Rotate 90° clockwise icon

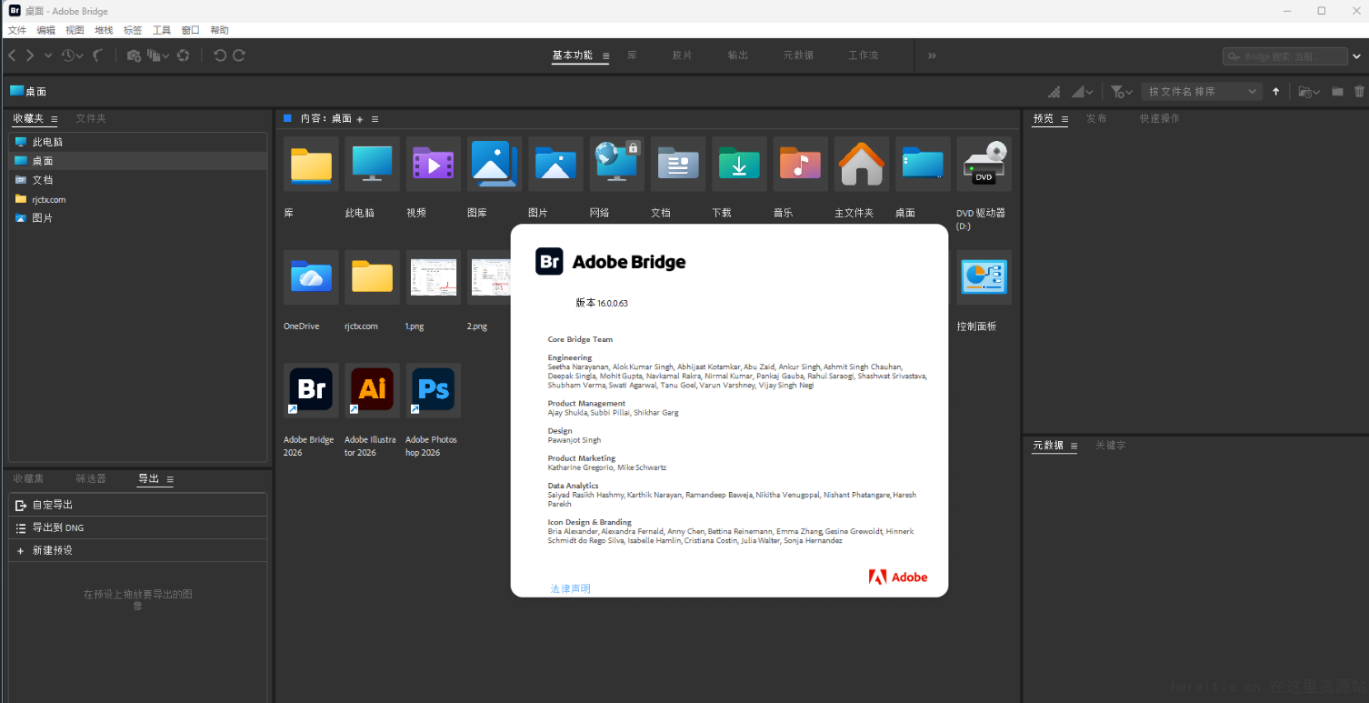pyautogui.click(x=239, y=55)
